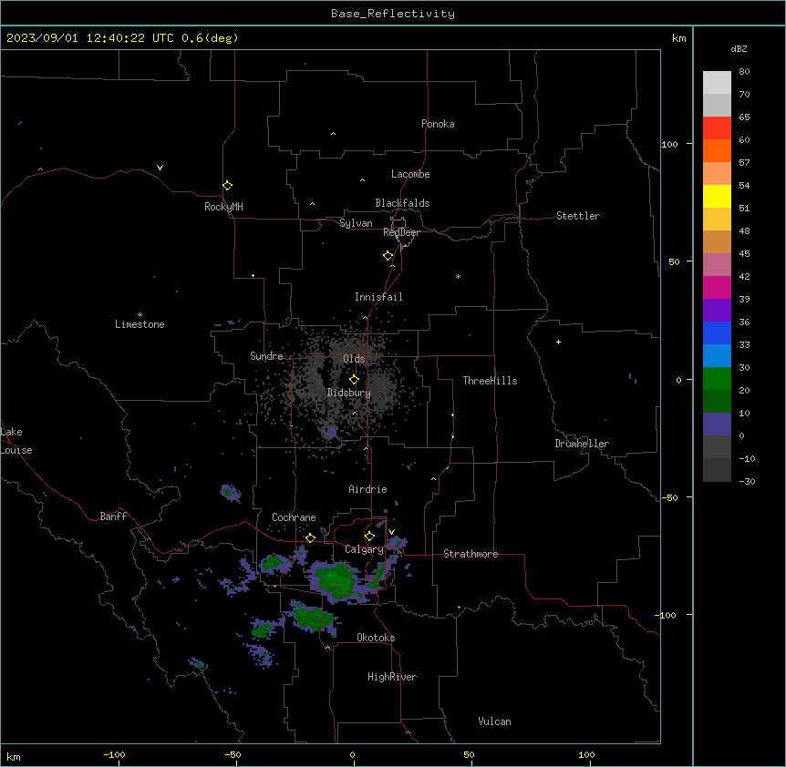Click the yellow diamond marker above RockyMH
Viewport: 786px width, 767px height.
[x=227, y=186]
